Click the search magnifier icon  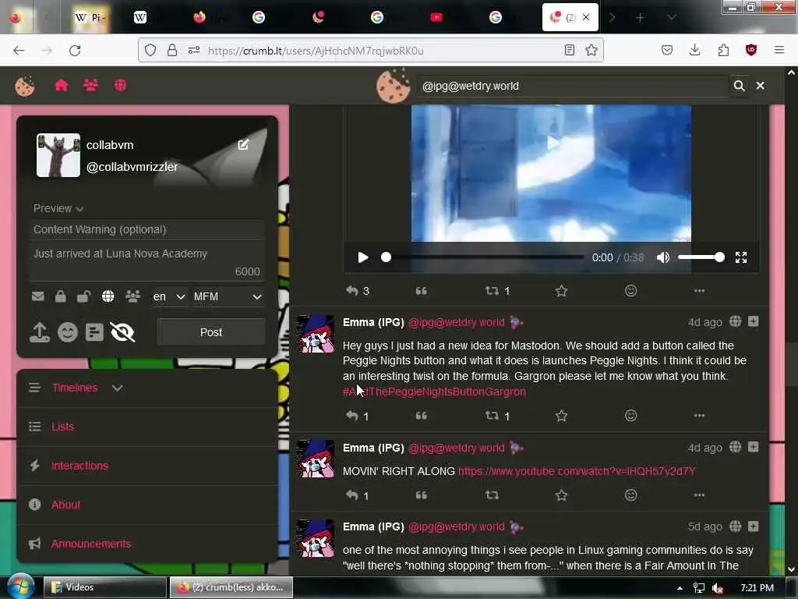click(x=739, y=86)
